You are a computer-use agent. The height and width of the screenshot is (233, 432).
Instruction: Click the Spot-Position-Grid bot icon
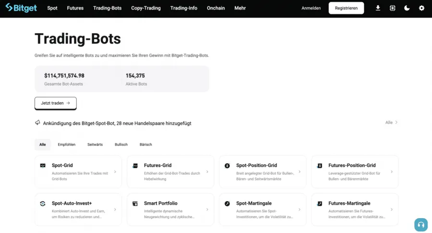coord(227,166)
